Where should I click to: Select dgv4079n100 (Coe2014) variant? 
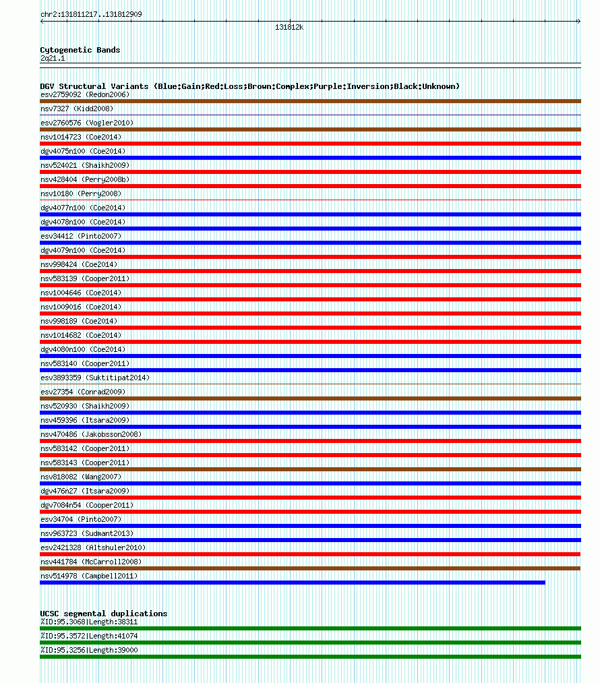(x=83, y=250)
